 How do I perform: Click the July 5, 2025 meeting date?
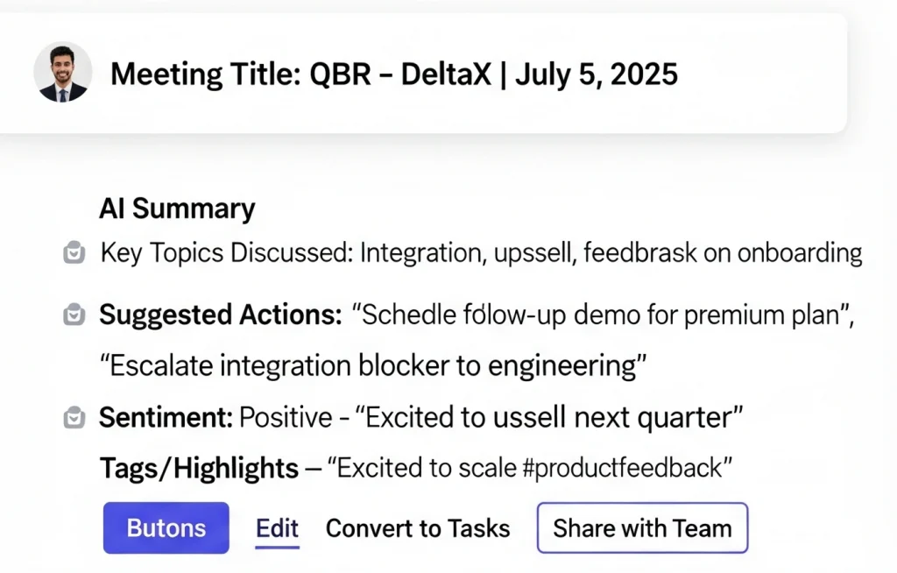596,74
